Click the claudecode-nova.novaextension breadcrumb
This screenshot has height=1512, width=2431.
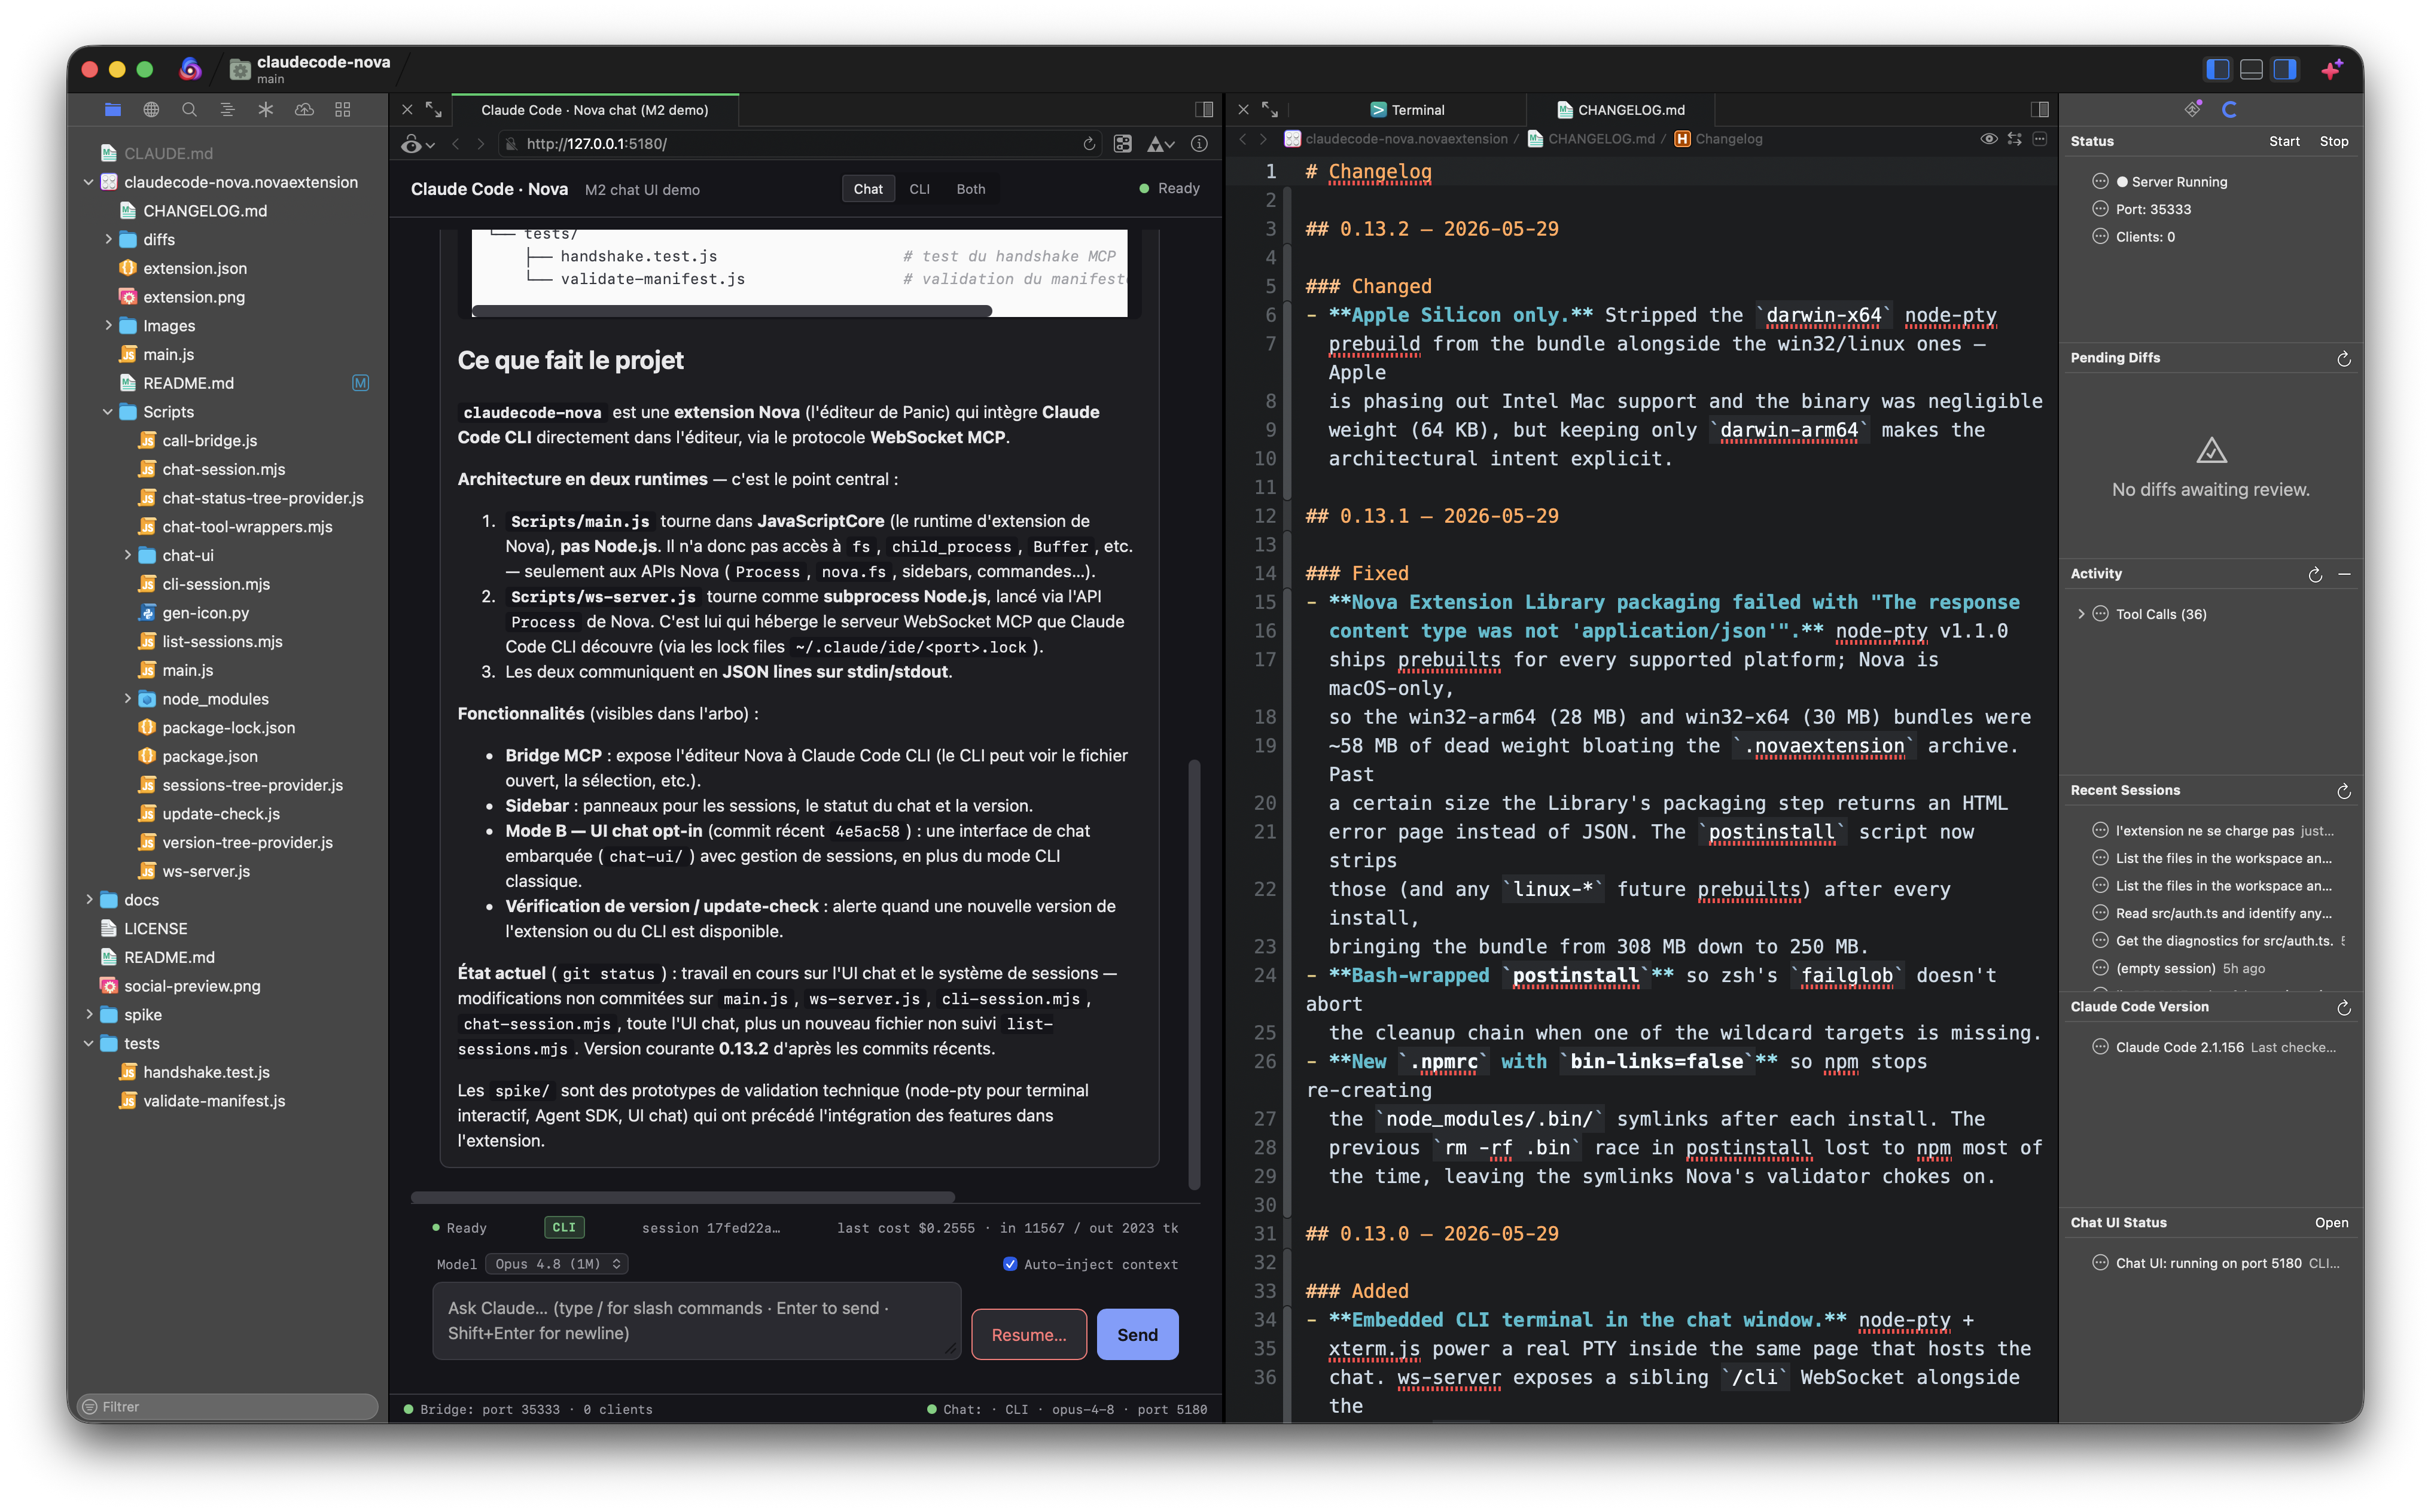coord(1396,139)
